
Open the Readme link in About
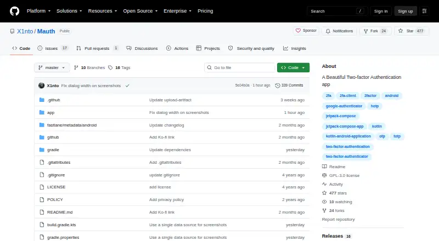click(334, 167)
